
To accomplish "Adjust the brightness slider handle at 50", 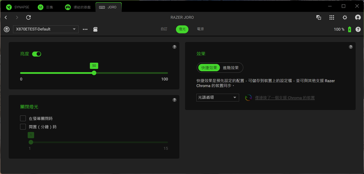I will click(94, 73).
